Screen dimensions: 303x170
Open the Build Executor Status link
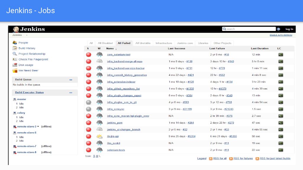(29, 92)
